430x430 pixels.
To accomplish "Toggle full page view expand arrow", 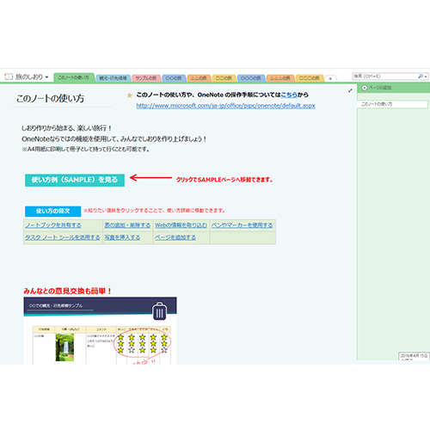I will click(350, 90).
